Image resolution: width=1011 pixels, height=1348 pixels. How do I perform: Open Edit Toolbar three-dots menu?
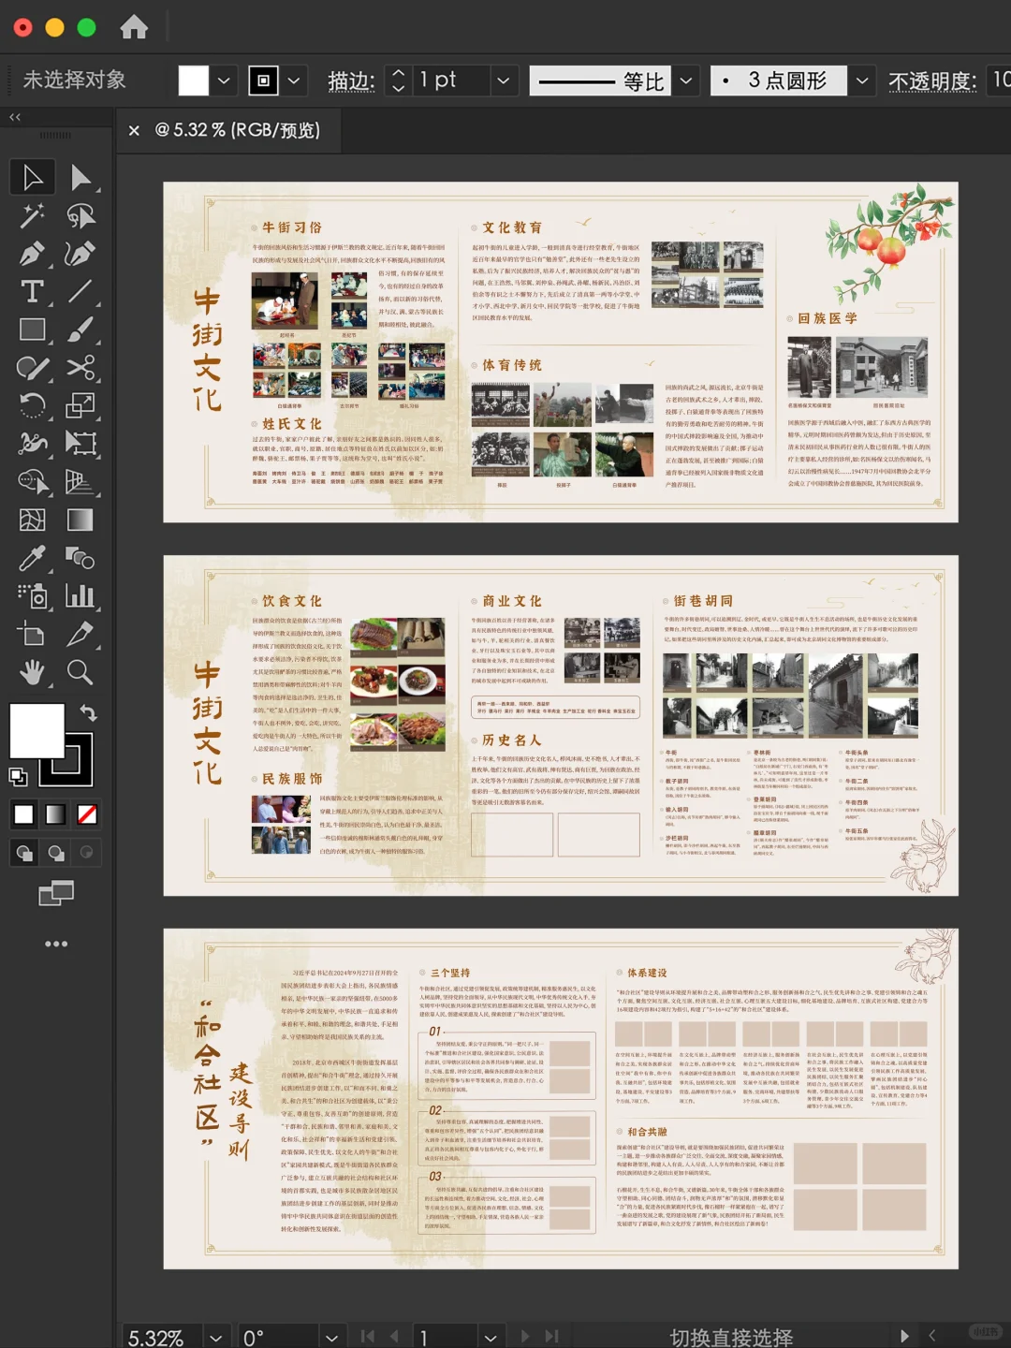tap(56, 944)
